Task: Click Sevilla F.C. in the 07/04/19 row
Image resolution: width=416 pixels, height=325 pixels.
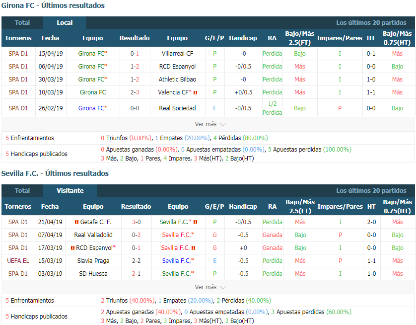Action: [x=176, y=235]
